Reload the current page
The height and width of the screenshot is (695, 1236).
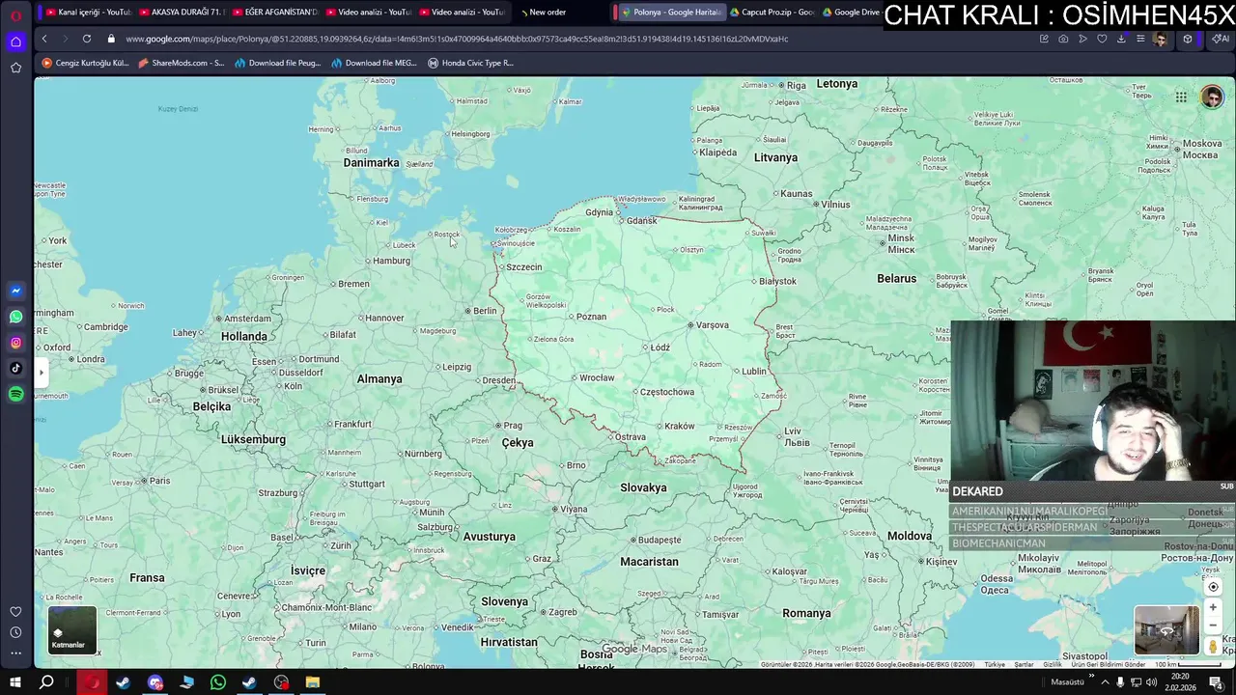coord(87,39)
